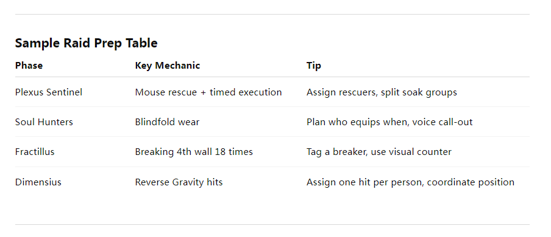The height and width of the screenshot is (237, 551).
Task: Click the Tip column header
Action: [x=313, y=66]
